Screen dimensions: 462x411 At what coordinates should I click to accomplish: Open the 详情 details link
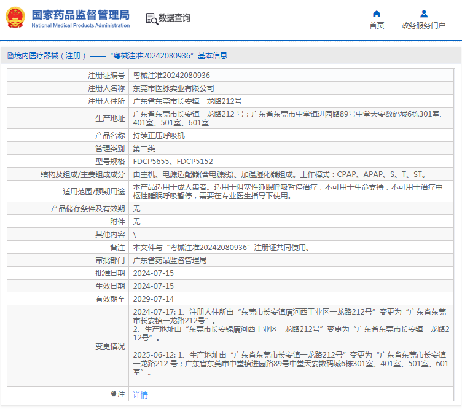[140, 395]
